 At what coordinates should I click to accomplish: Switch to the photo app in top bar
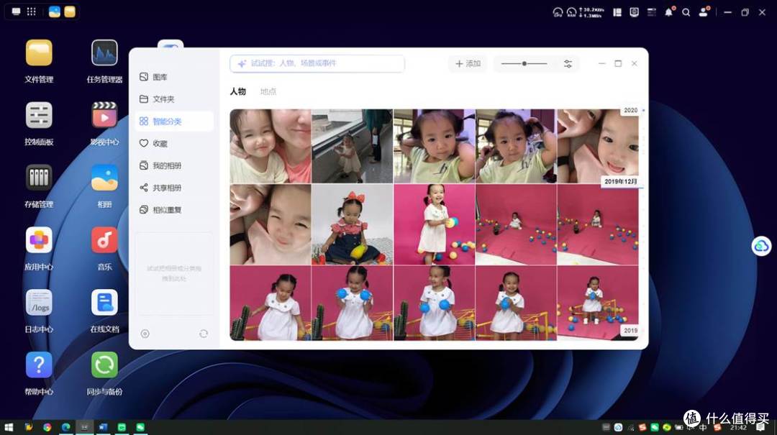[x=55, y=12]
